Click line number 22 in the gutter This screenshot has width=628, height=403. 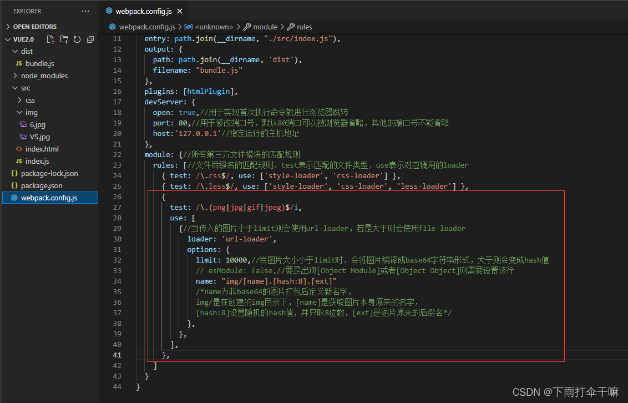(117, 155)
